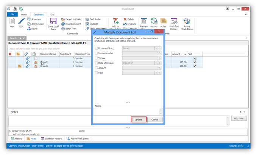This screenshot has width=257, height=155.
Task: Open the Notes panel from ribbon
Action: 163,23
